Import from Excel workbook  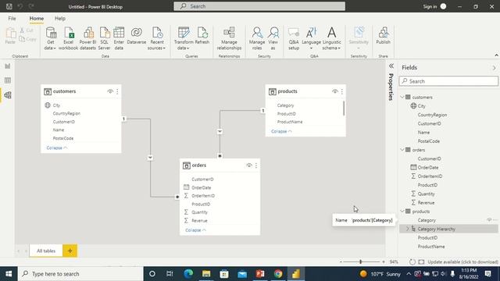(68, 38)
